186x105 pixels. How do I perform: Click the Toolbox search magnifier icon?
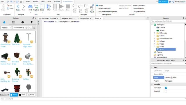[x=30, y=28]
